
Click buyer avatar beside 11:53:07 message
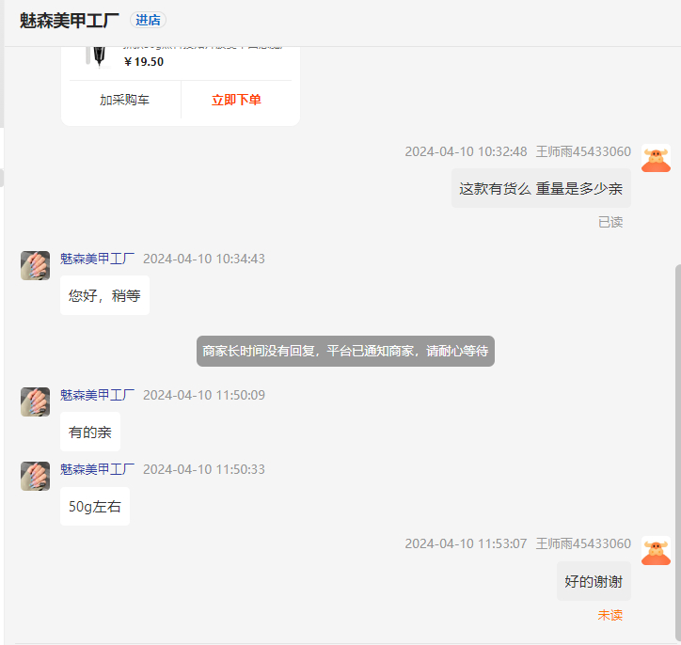pyautogui.click(x=656, y=550)
